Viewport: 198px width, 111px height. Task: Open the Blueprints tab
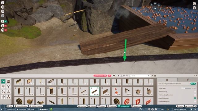(136, 106)
